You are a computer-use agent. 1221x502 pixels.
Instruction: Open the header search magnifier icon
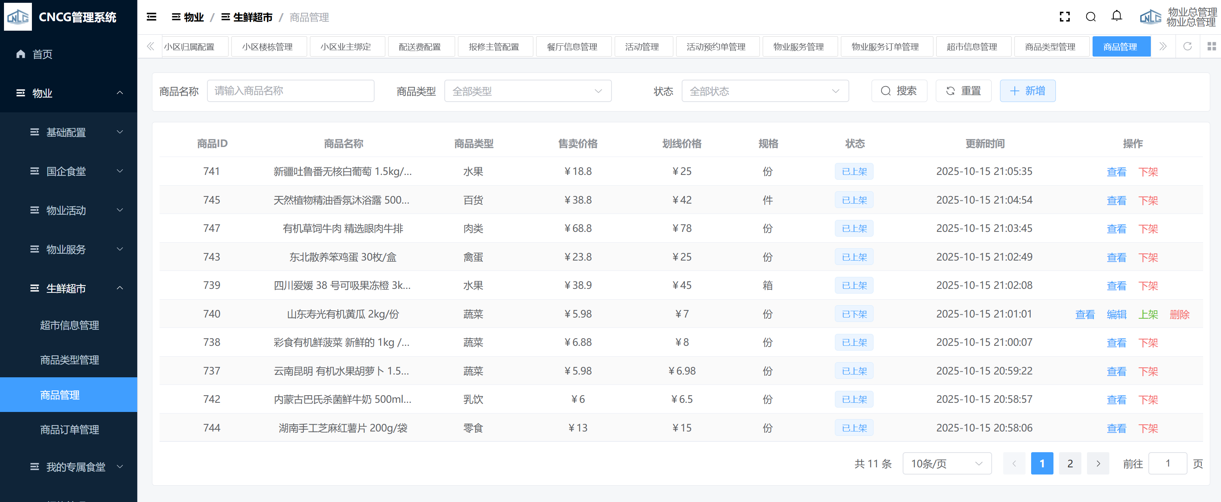tap(1091, 17)
